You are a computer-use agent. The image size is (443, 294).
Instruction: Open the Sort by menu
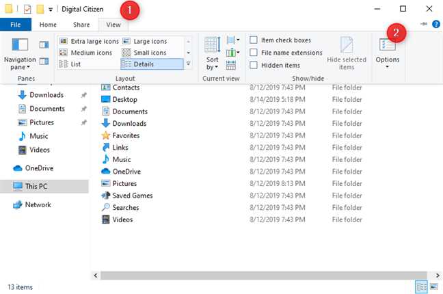click(x=212, y=54)
